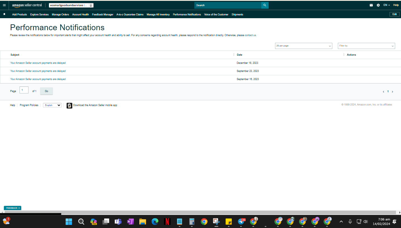Expand the 25 per page dropdown
This screenshot has height=228, width=401.
pyautogui.click(x=304, y=46)
